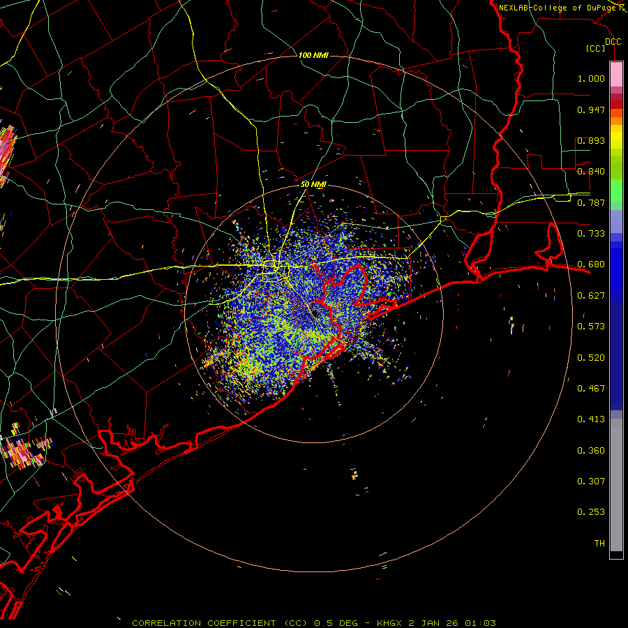Image resolution: width=628 pixels, height=628 pixels.
Task: Click the black radar site center spot
Action: point(315,313)
